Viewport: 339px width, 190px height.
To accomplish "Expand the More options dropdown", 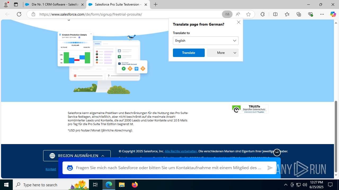I will pos(223,53).
